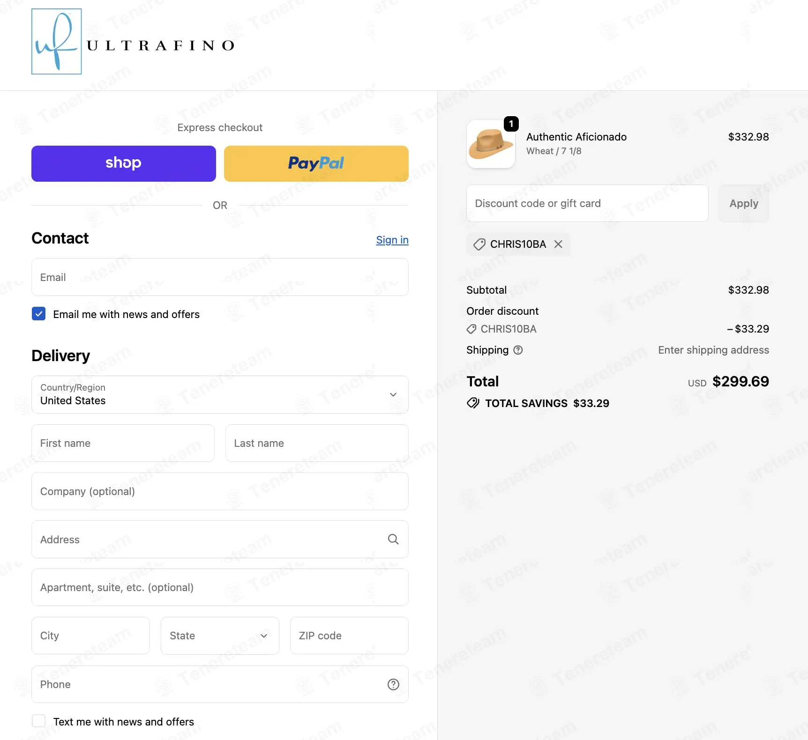Click the ZIP code field

(x=349, y=636)
